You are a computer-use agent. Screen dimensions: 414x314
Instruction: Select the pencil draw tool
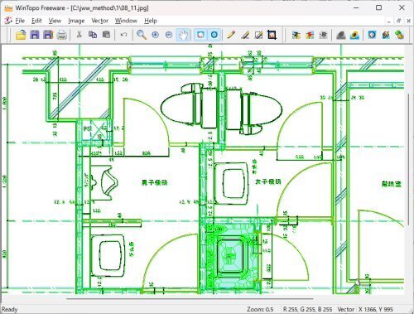click(231, 35)
